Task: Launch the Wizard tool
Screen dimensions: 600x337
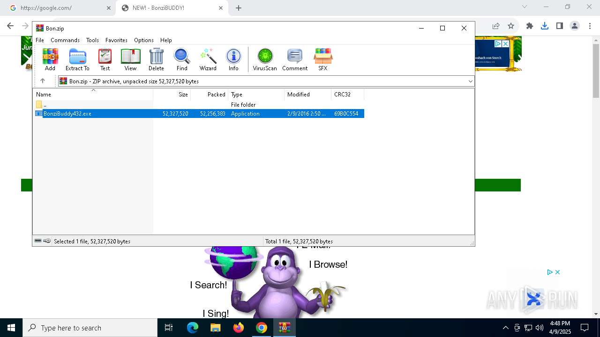Action: click(x=208, y=59)
